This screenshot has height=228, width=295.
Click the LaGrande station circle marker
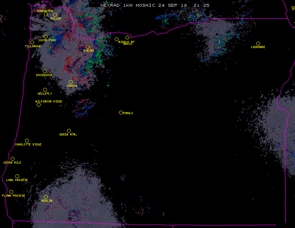click(x=258, y=43)
